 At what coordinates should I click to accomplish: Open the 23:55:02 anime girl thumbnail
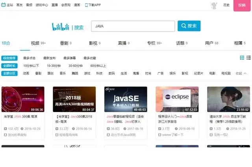pyautogui.click(x=228, y=99)
